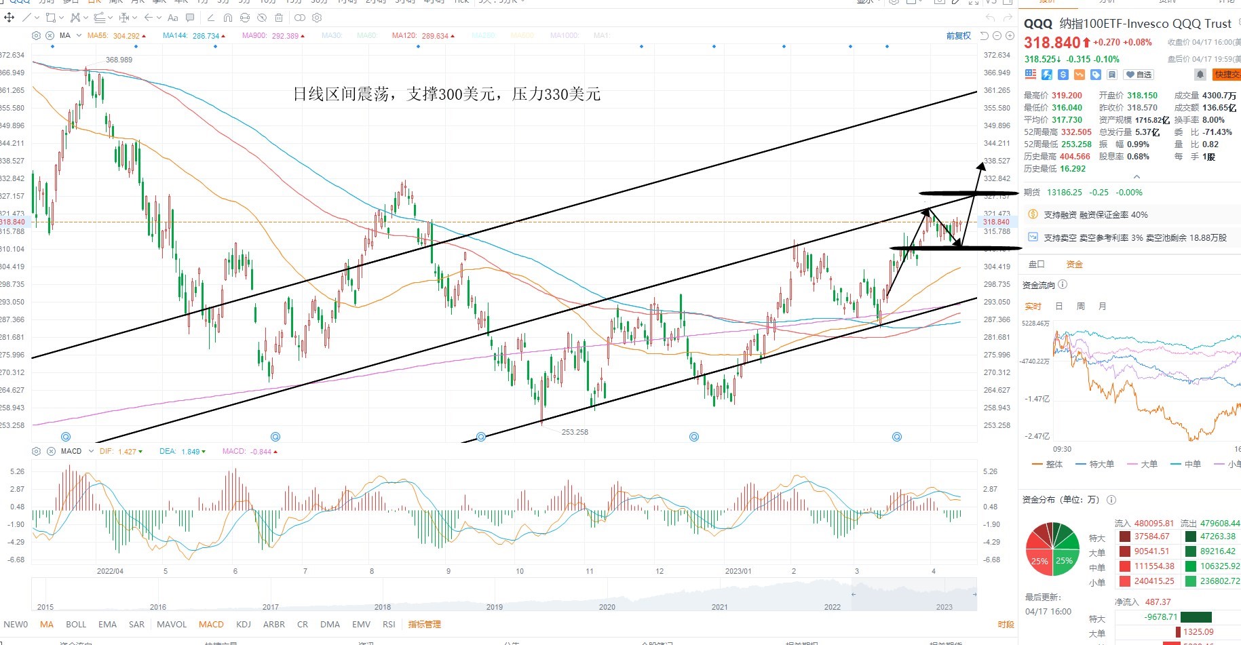Click 前复权 price adjustment selector
This screenshot has width=1241, height=645.
pyautogui.click(x=958, y=36)
